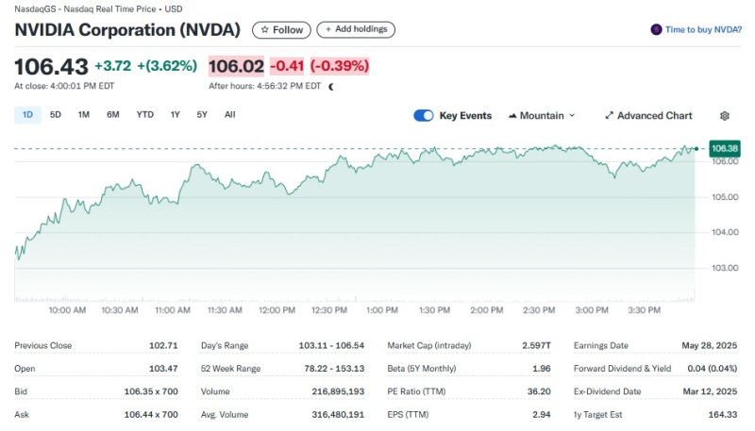This screenshot has width=755, height=431.
Task: Open the Time to buy NVDA? link
Action: tap(703, 30)
